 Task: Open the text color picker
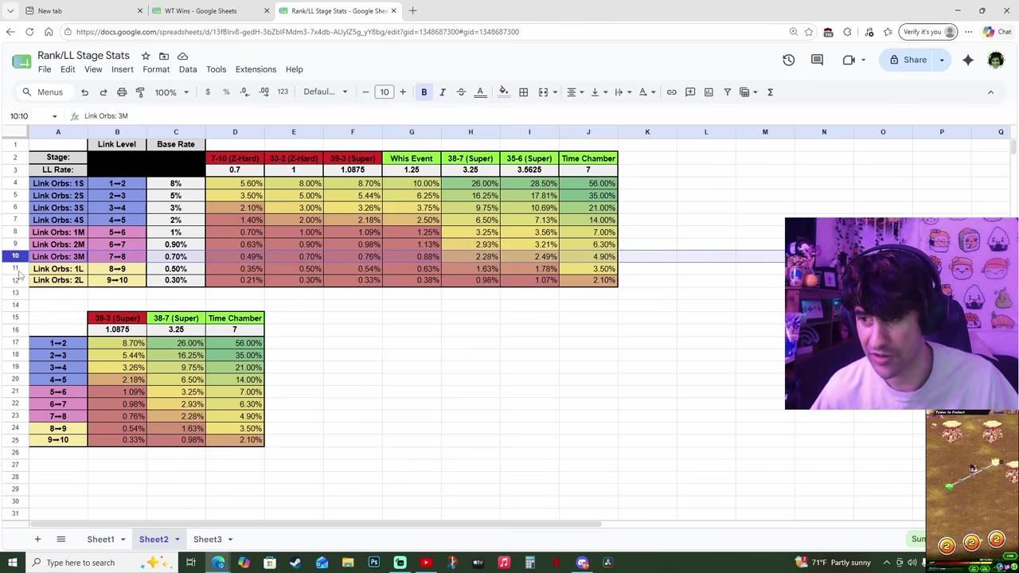click(x=480, y=92)
